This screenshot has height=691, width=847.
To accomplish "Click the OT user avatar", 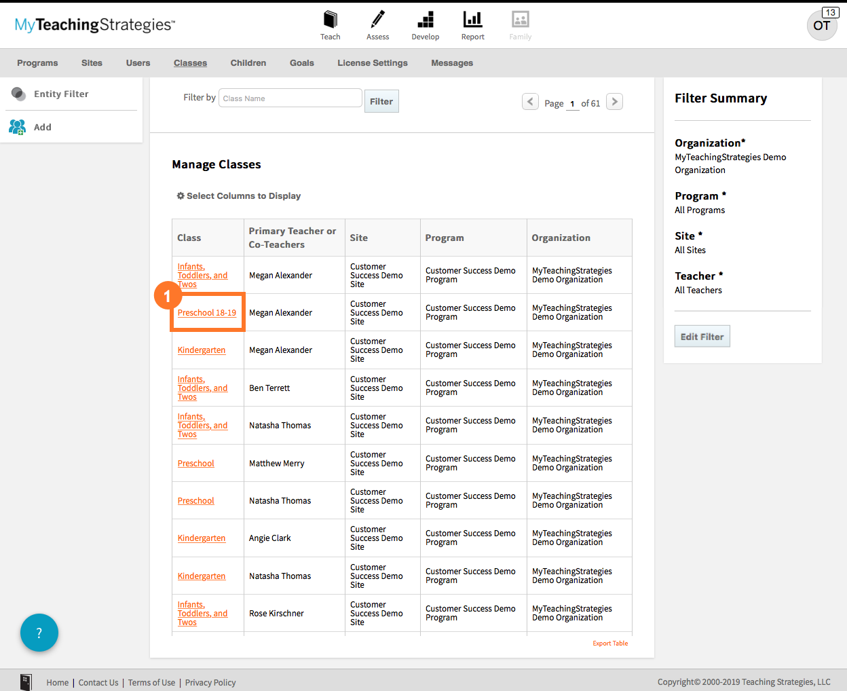I will point(821,26).
